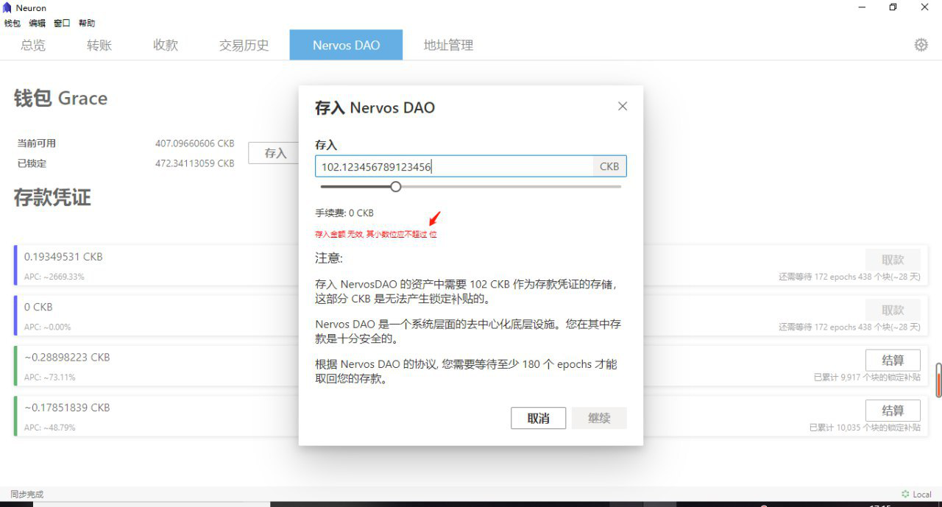Click the 钱包 Grace wallet heading

60,99
